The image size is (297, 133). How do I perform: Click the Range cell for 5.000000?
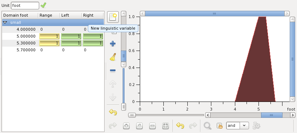click(49, 36)
